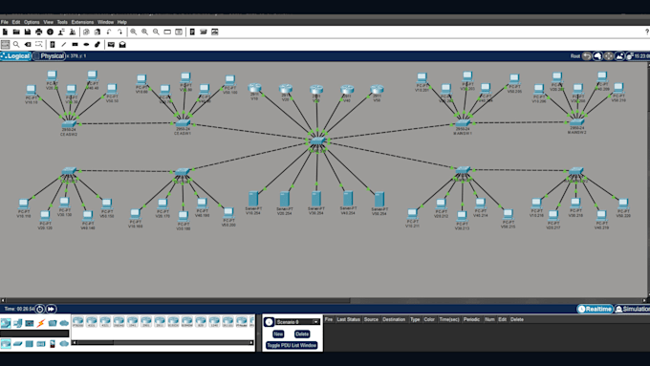
Task: Set tiled background with picture icon
Action: (x=619, y=56)
